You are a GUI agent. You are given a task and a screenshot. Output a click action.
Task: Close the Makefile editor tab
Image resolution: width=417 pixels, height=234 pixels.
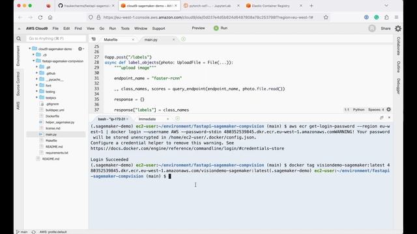133,40
